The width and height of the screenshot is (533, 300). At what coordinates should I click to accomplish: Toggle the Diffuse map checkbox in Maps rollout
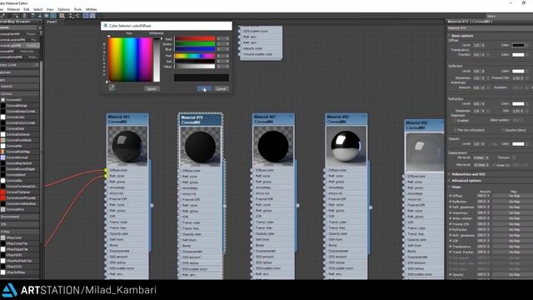coord(451,196)
